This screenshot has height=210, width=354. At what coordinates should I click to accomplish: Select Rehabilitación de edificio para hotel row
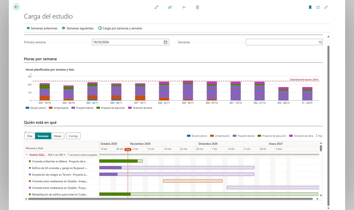click(x=62, y=194)
